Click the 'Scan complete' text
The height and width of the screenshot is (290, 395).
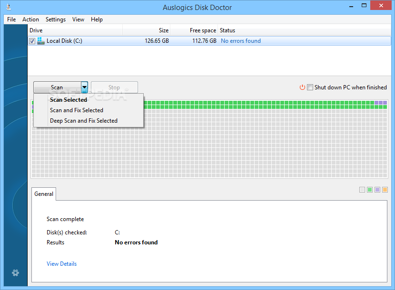pyautogui.click(x=65, y=219)
